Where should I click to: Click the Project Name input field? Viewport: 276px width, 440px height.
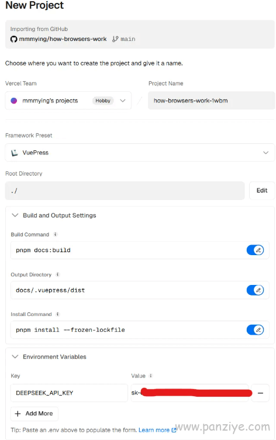click(212, 101)
